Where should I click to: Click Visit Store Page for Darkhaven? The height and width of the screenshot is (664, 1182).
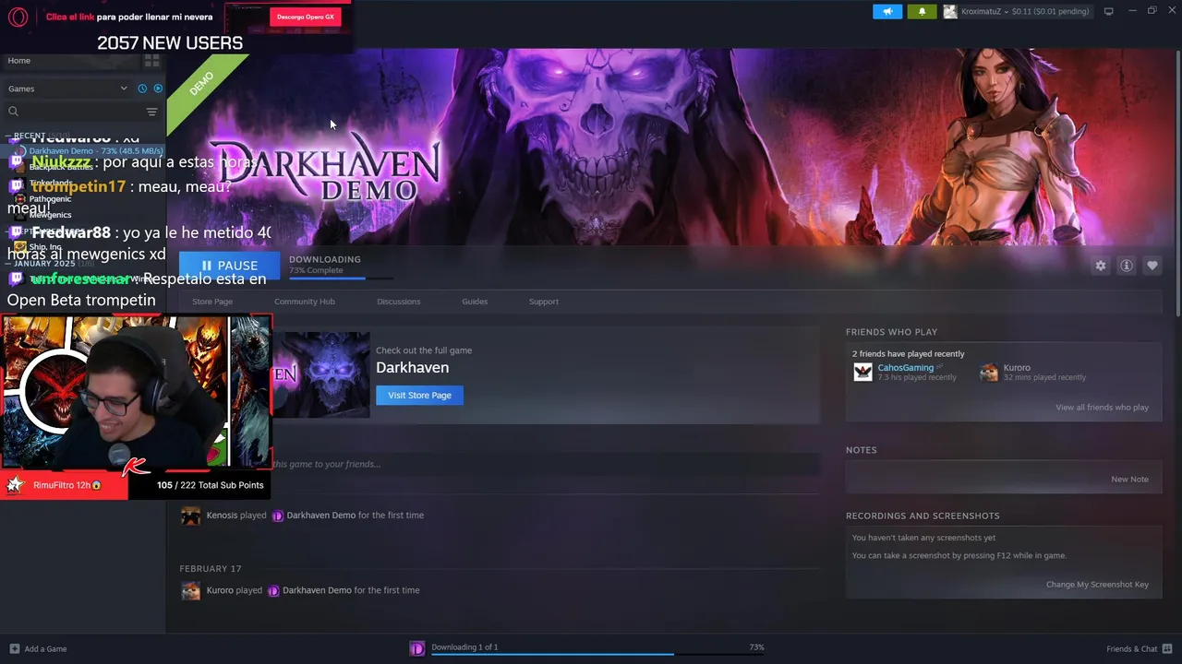pyautogui.click(x=419, y=395)
